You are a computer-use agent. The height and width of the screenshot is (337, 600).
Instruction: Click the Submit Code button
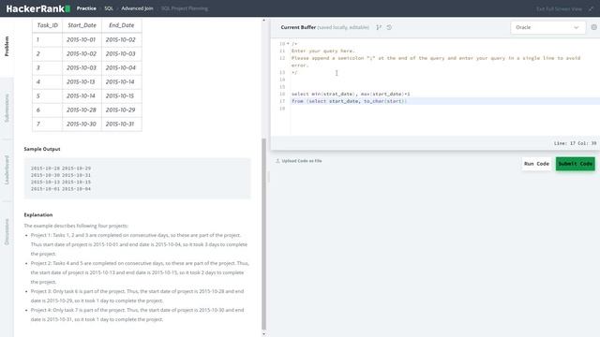[575, 164]
